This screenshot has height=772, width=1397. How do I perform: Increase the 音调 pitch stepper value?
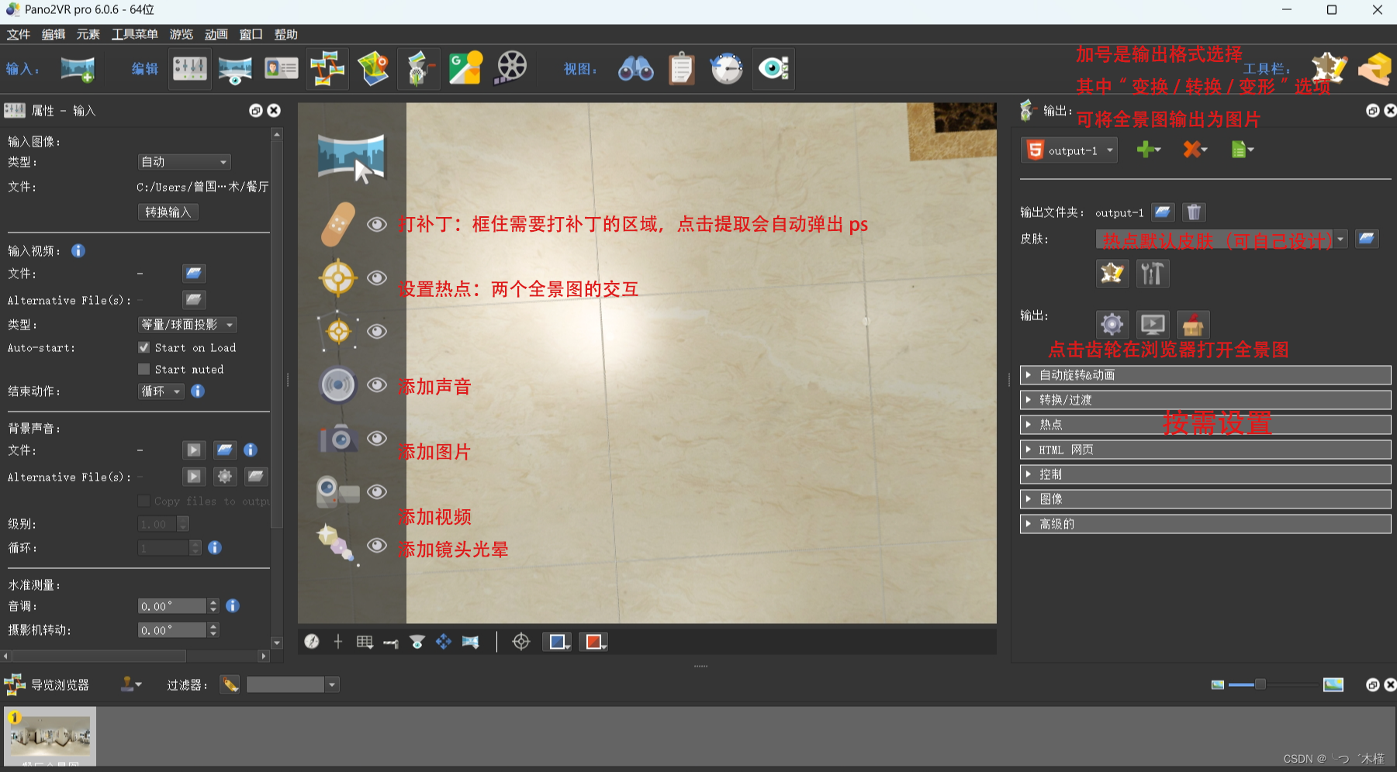point(214,602)
